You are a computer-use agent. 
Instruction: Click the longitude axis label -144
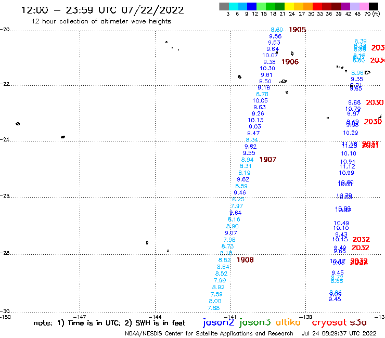[x=155, y=317]
